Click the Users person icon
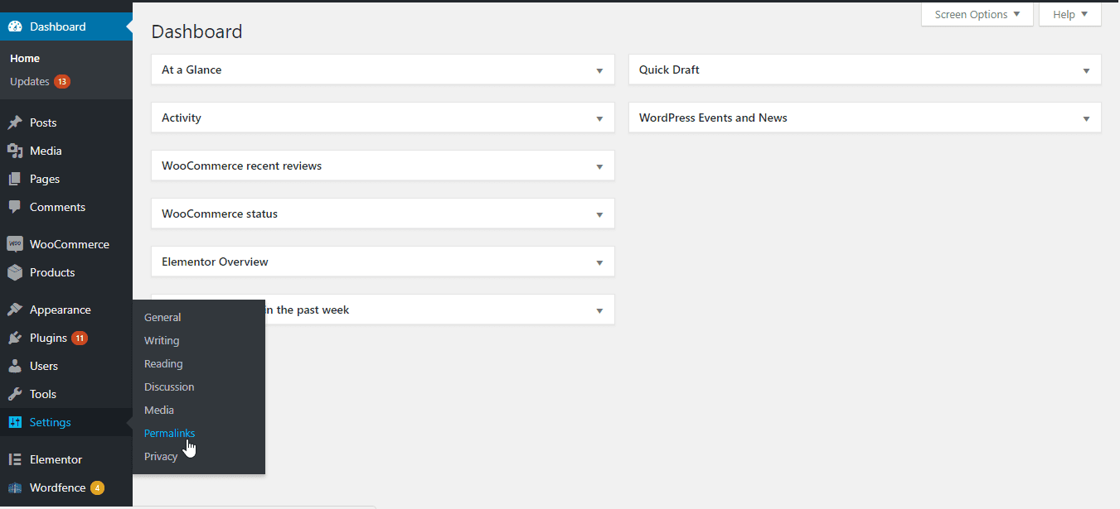This screenshot has height=509, width=1120. [x=15, y=366]
